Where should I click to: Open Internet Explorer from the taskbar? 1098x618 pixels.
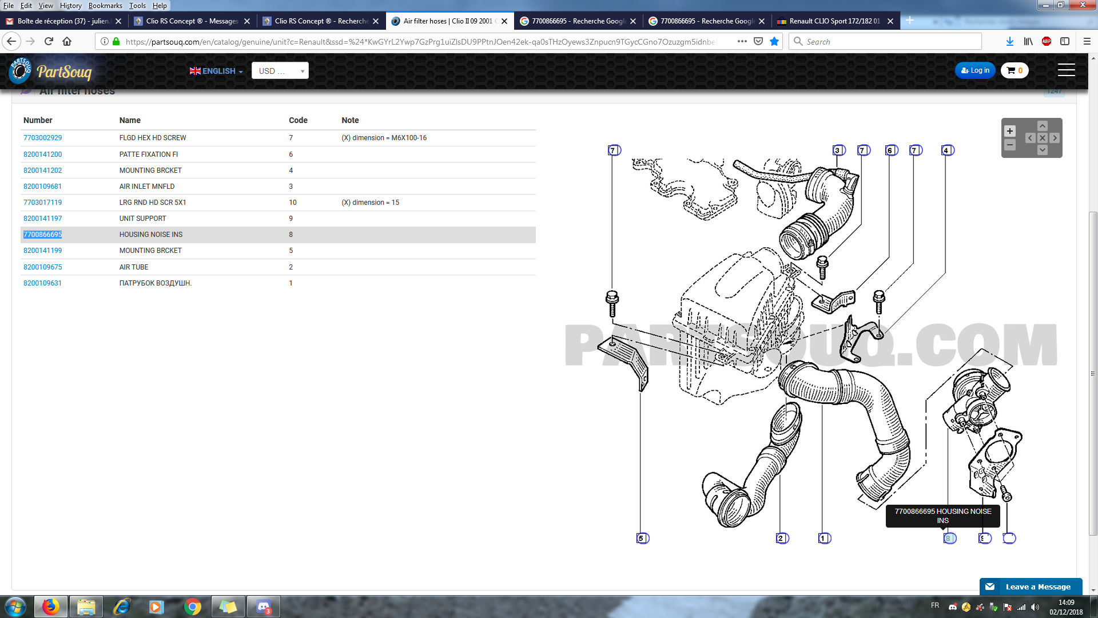pos(122,607)
